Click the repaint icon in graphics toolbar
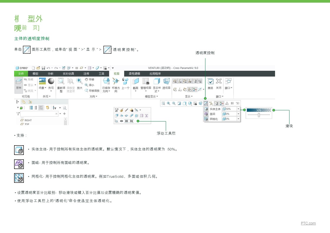 [179, 103]
